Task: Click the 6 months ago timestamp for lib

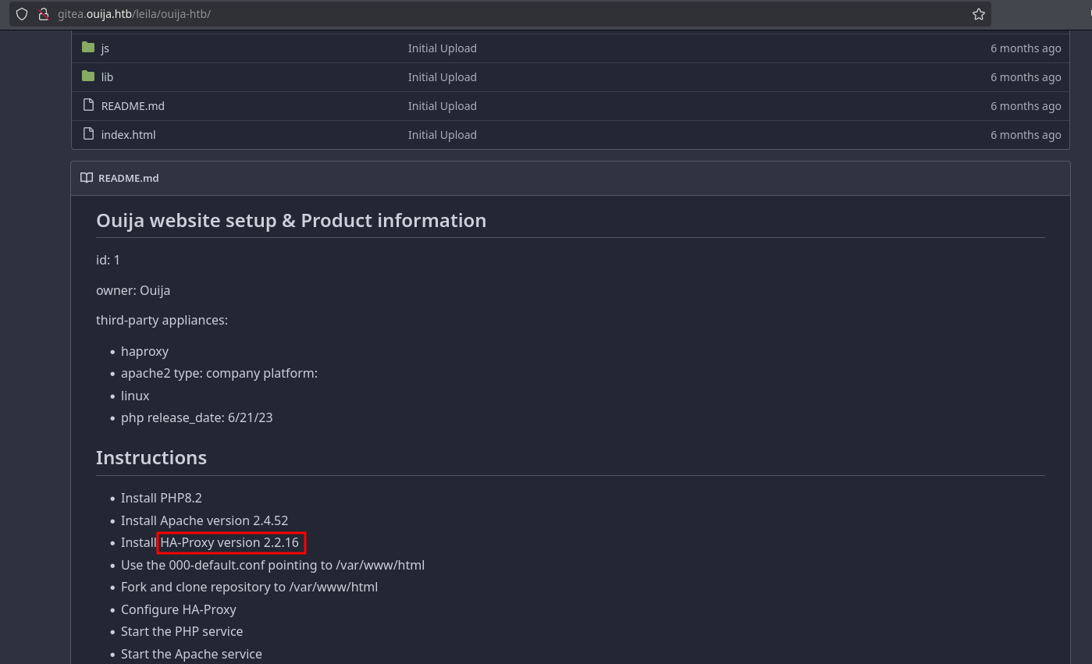Action: [1026, 77]
